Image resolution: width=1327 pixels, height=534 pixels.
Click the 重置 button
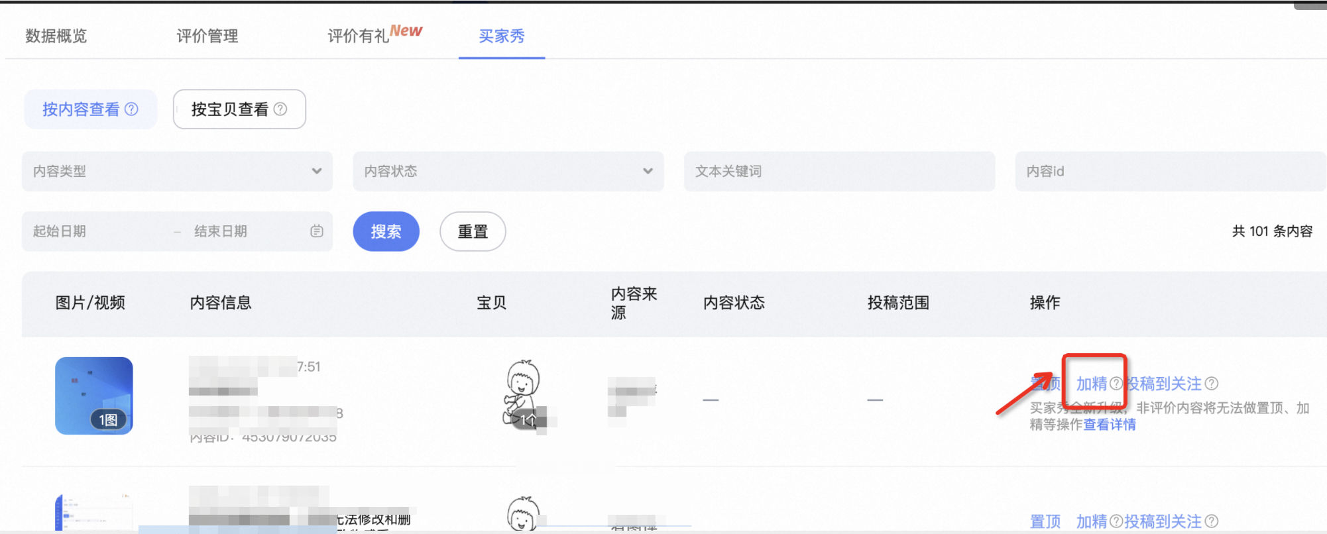(x=473, y=231)
